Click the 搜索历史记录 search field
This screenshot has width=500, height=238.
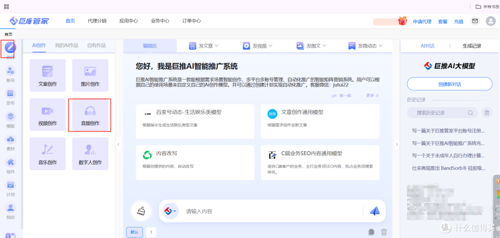pyautogui.click(x=442, y=113)
